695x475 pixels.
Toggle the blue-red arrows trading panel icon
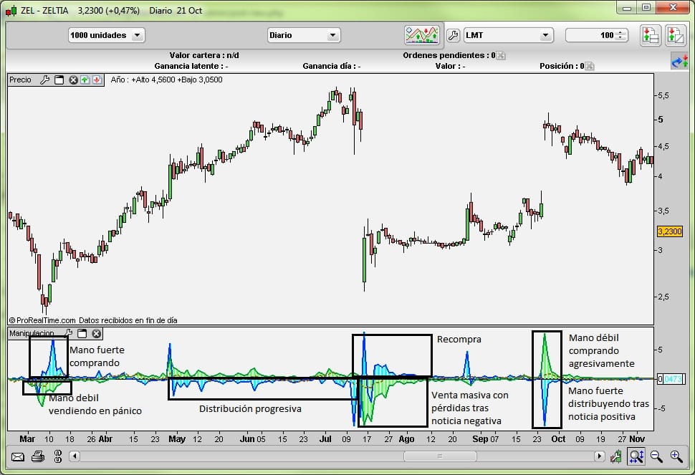pos(679,62)
